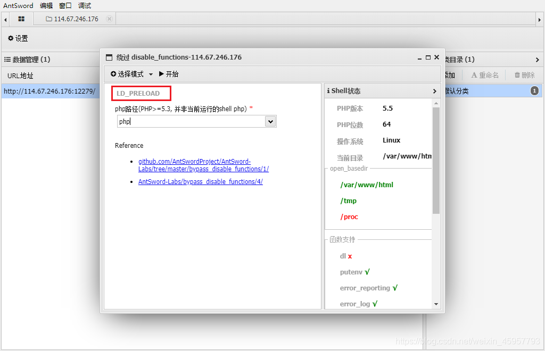Select the 默认分类 category row
This screenshot has height=351, width=545.
493,91
